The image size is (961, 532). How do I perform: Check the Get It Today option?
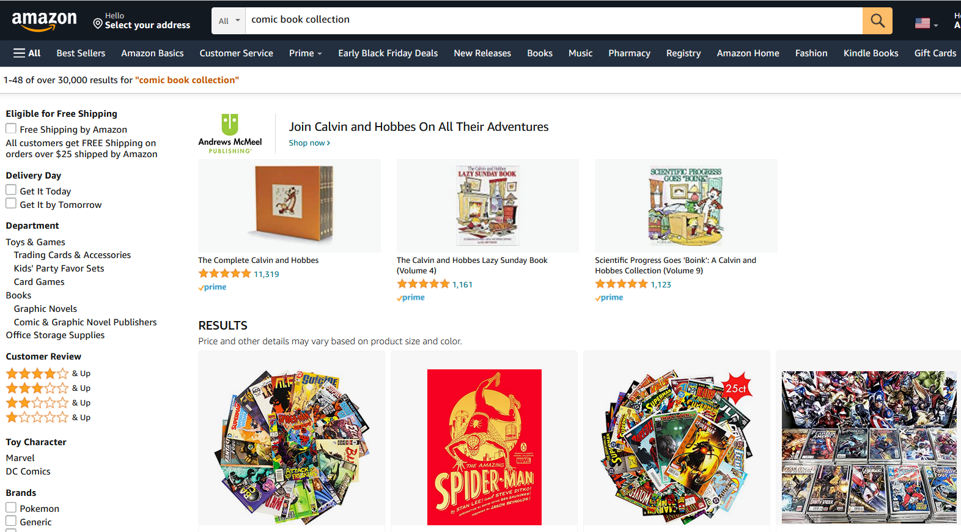[x=11, y=191]
